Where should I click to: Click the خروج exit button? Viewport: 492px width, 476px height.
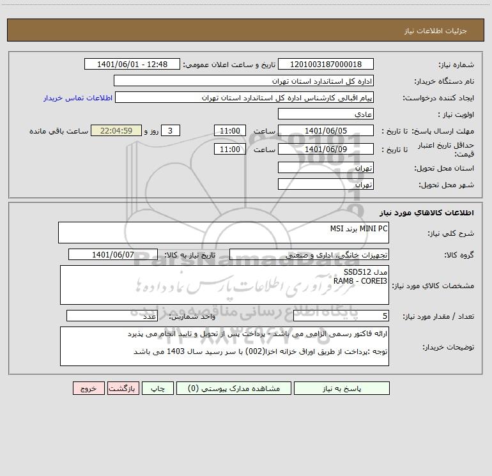(88, 388)
